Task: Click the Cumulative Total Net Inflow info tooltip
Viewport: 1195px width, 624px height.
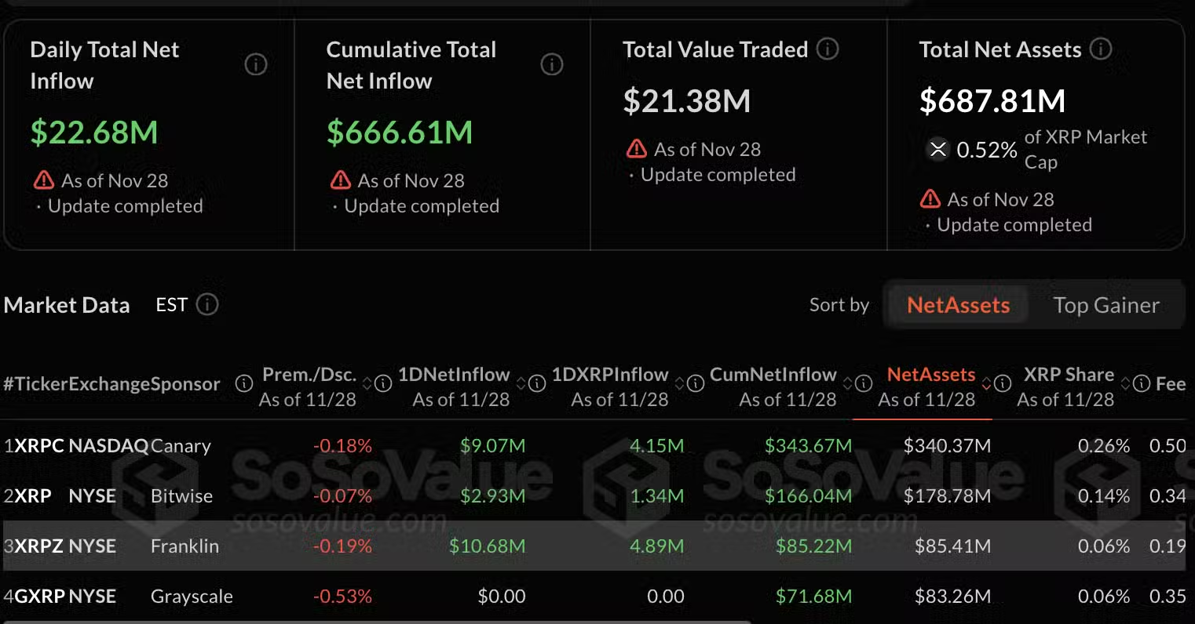Action: 551,65
